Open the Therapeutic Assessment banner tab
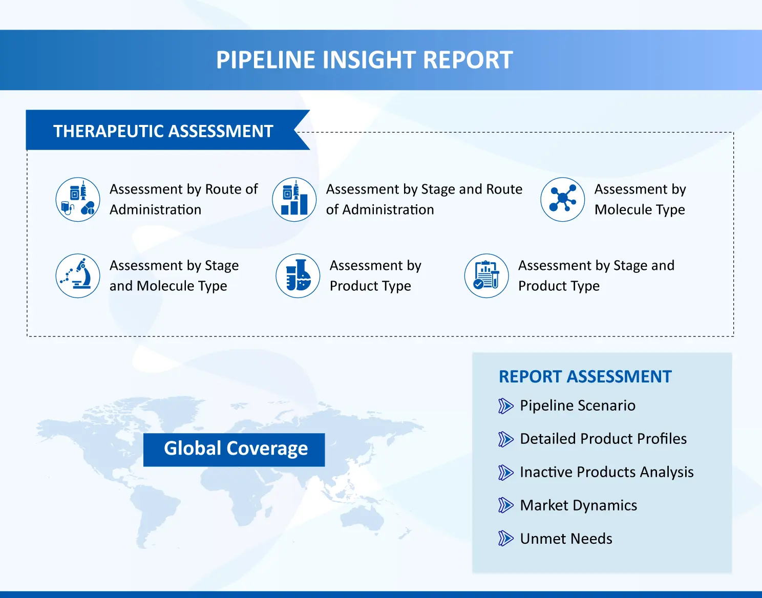The width and height of the screenshot is (762, 598). coord(163,131)
